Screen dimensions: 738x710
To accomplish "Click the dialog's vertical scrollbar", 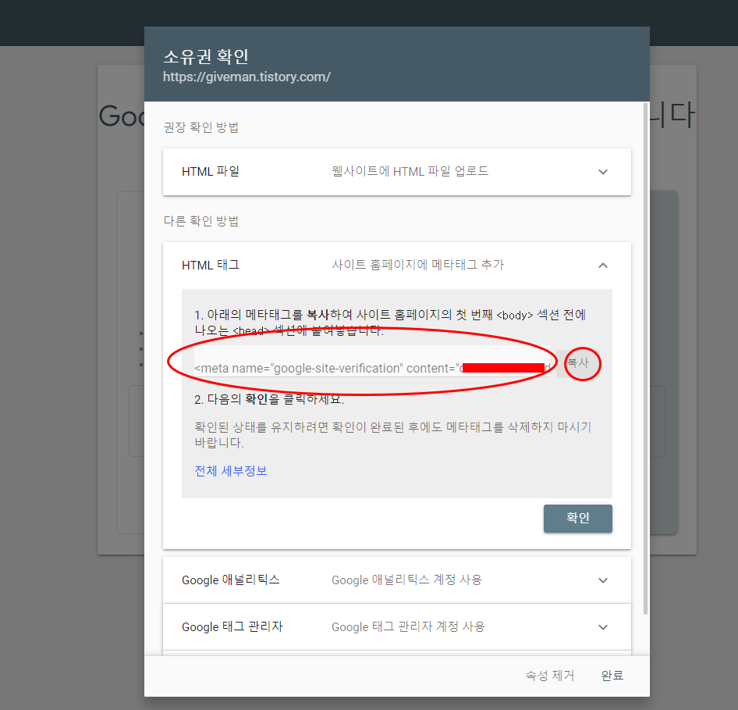I will click(x=645, y=358).
